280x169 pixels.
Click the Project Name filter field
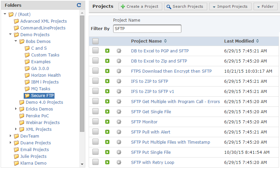[147, 29]
